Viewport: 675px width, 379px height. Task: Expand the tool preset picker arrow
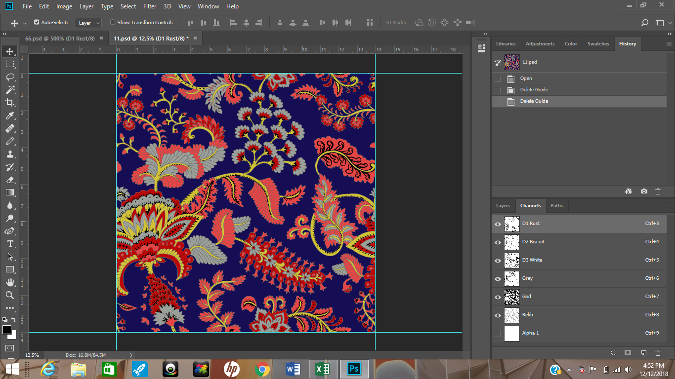pos(25,23)
